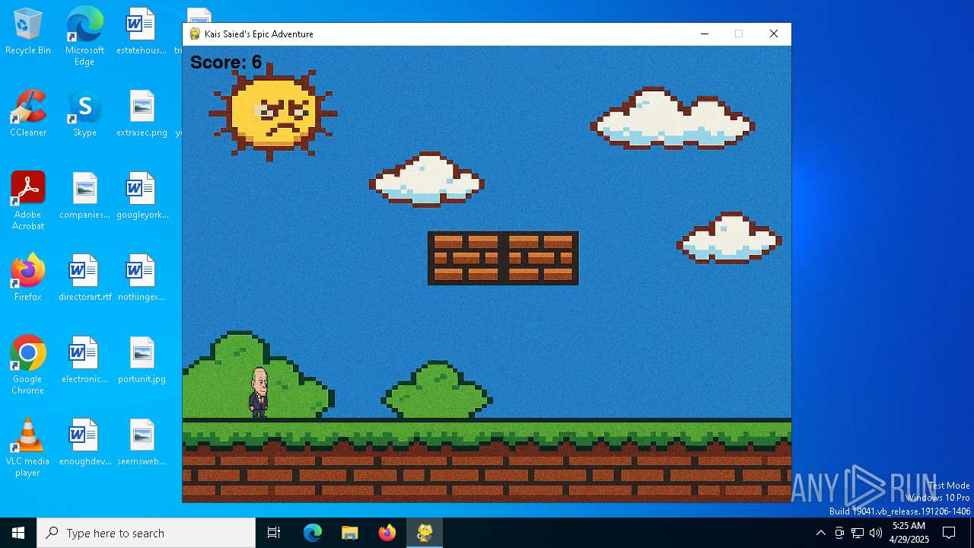Open VLC media player shortcut
Viewport: 974px width, 548px height.
28,448
